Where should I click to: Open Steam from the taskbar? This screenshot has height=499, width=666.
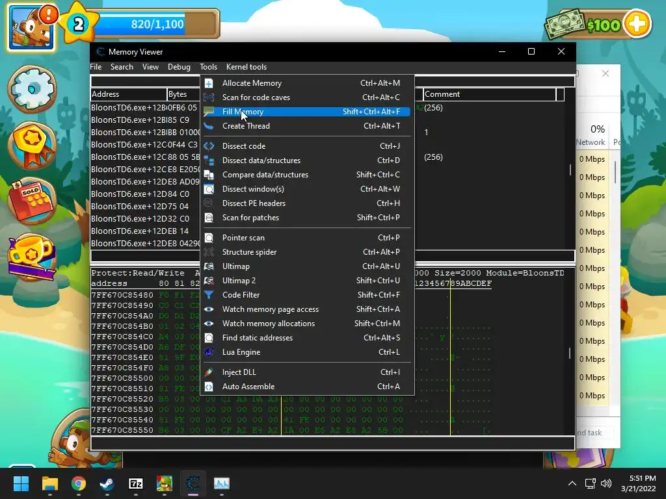tap(107, 483)
